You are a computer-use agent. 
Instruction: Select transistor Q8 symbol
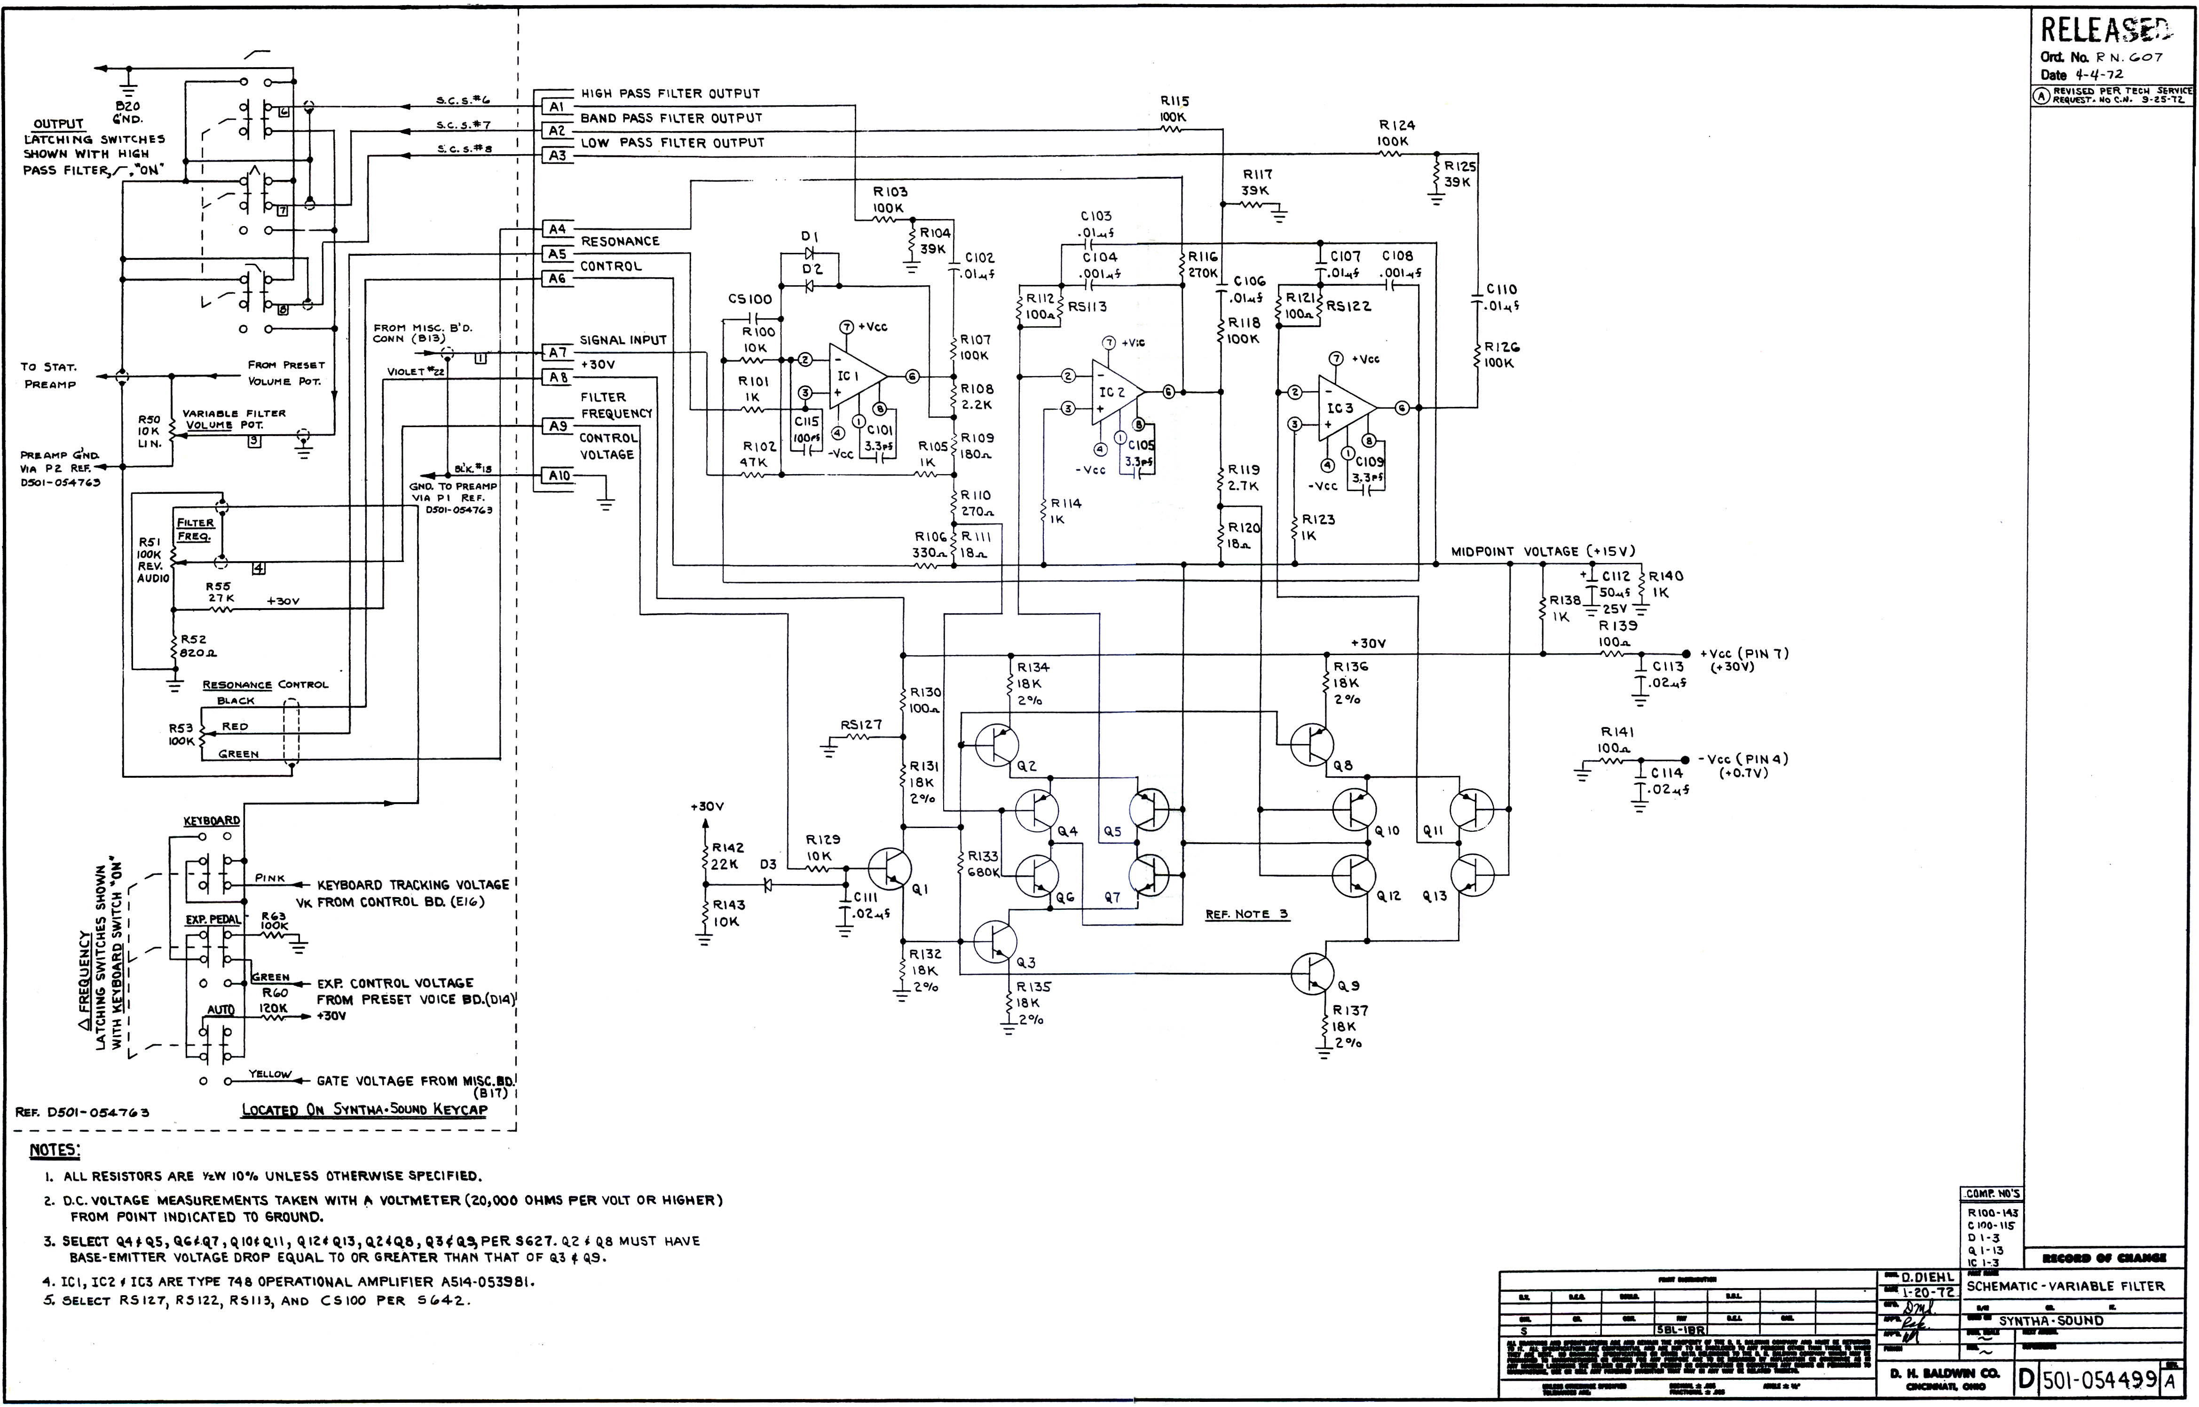click(1312, 744)
